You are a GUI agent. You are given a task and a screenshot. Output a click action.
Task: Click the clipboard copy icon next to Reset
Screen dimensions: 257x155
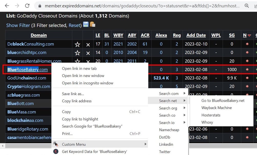pyautogui.click(x=92, y=24)
